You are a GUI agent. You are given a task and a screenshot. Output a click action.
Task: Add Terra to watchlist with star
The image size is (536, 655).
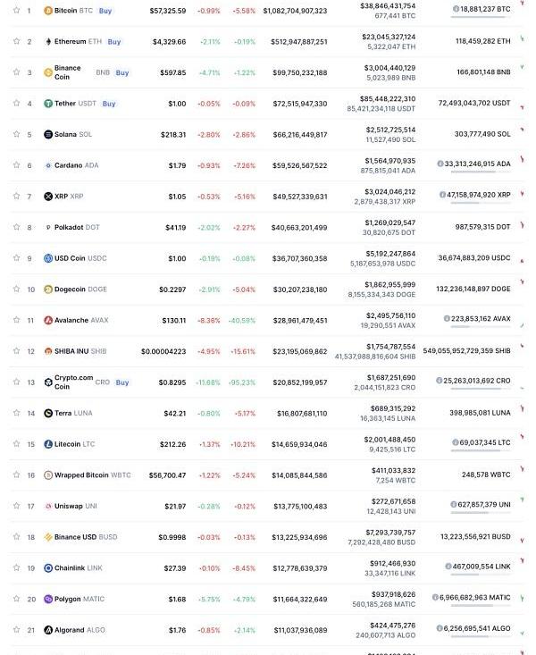point(16,413)
